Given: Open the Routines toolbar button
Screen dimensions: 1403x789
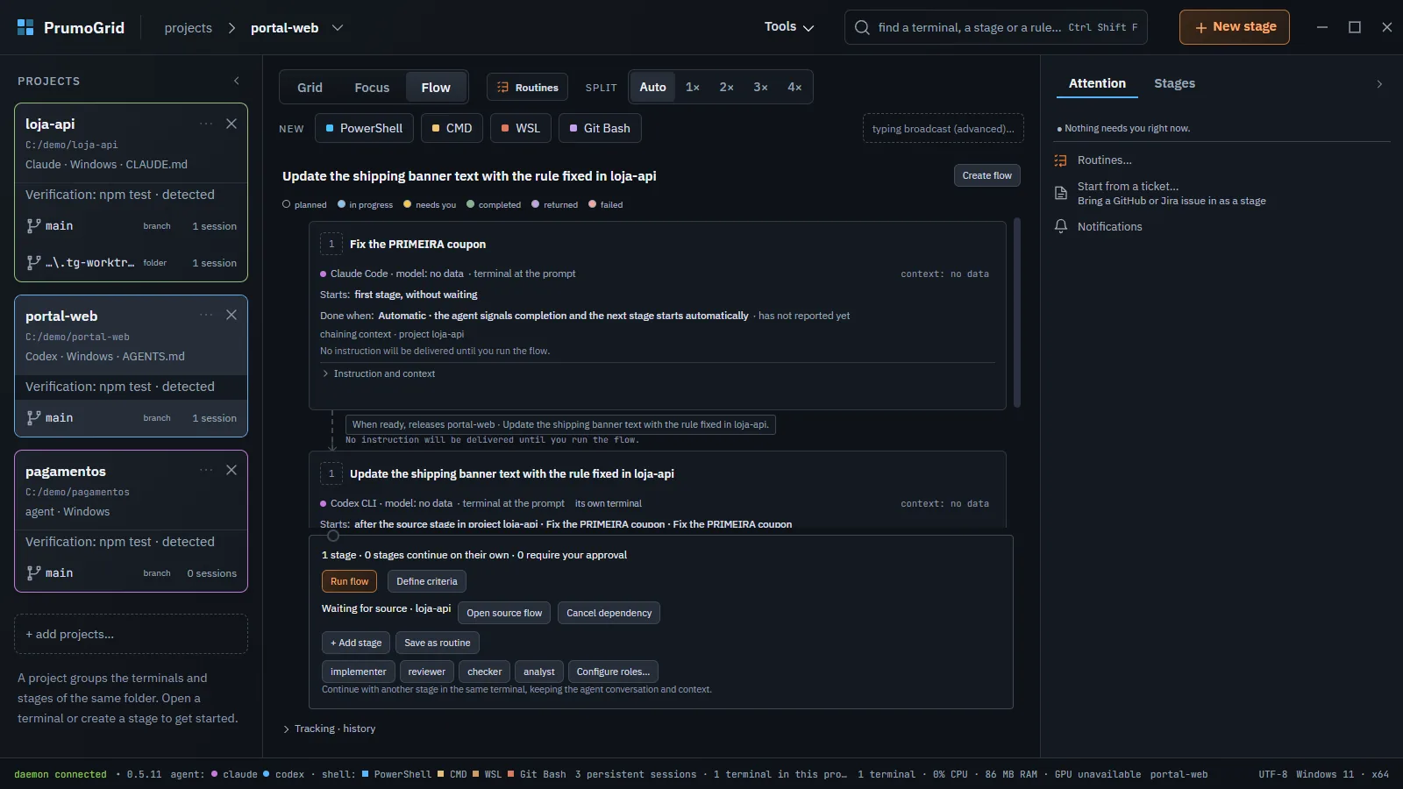Looking at the screenshot, I should point(528,88).
